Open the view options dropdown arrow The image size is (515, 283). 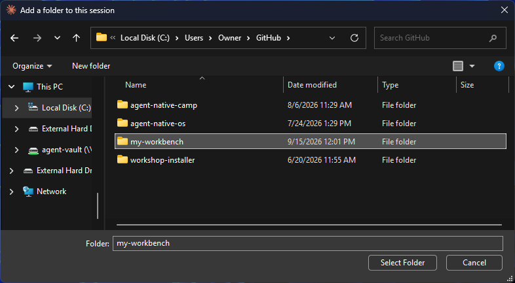(x=472, y=66)
